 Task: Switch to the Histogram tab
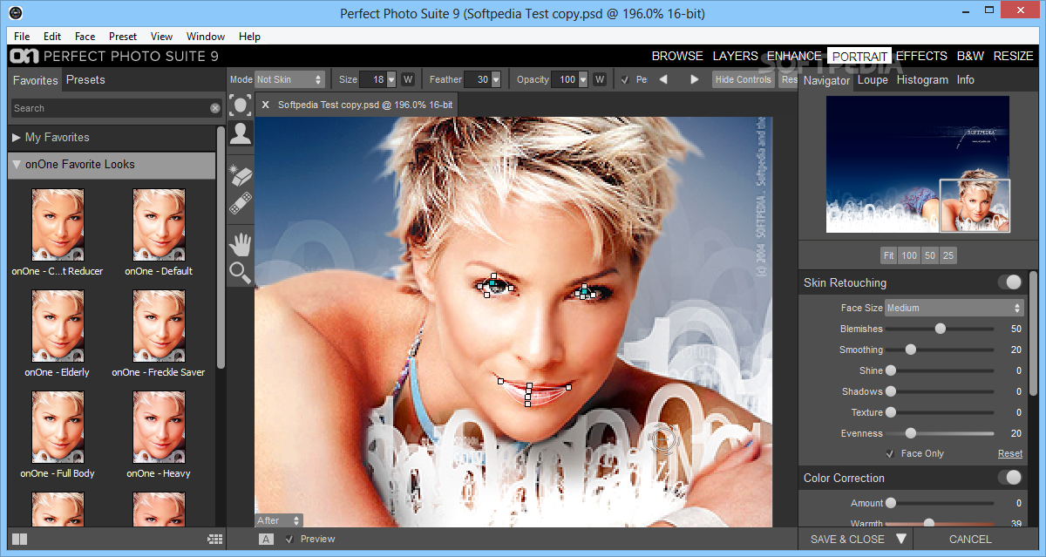coord(922,79)
